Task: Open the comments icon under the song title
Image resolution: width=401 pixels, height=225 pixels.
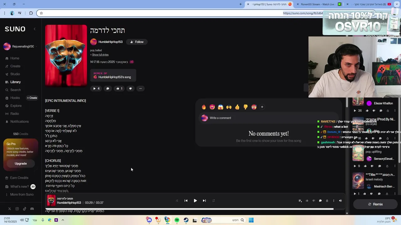Action: (108, 88)
